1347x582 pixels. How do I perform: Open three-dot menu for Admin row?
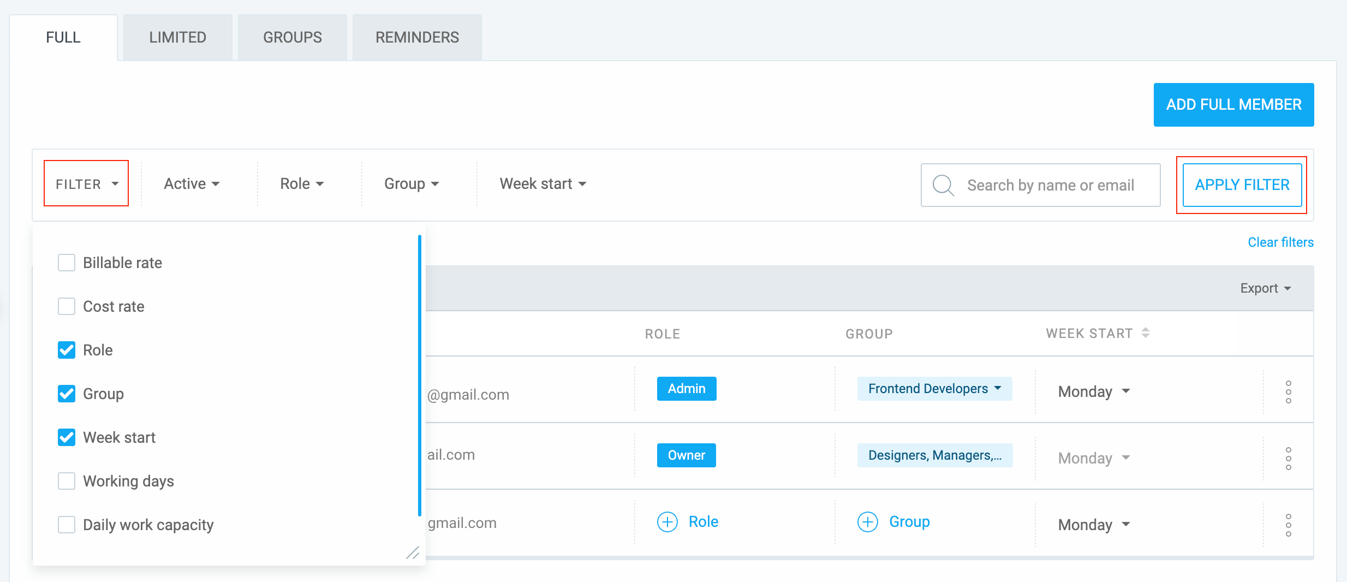[x=1288, y=392]
